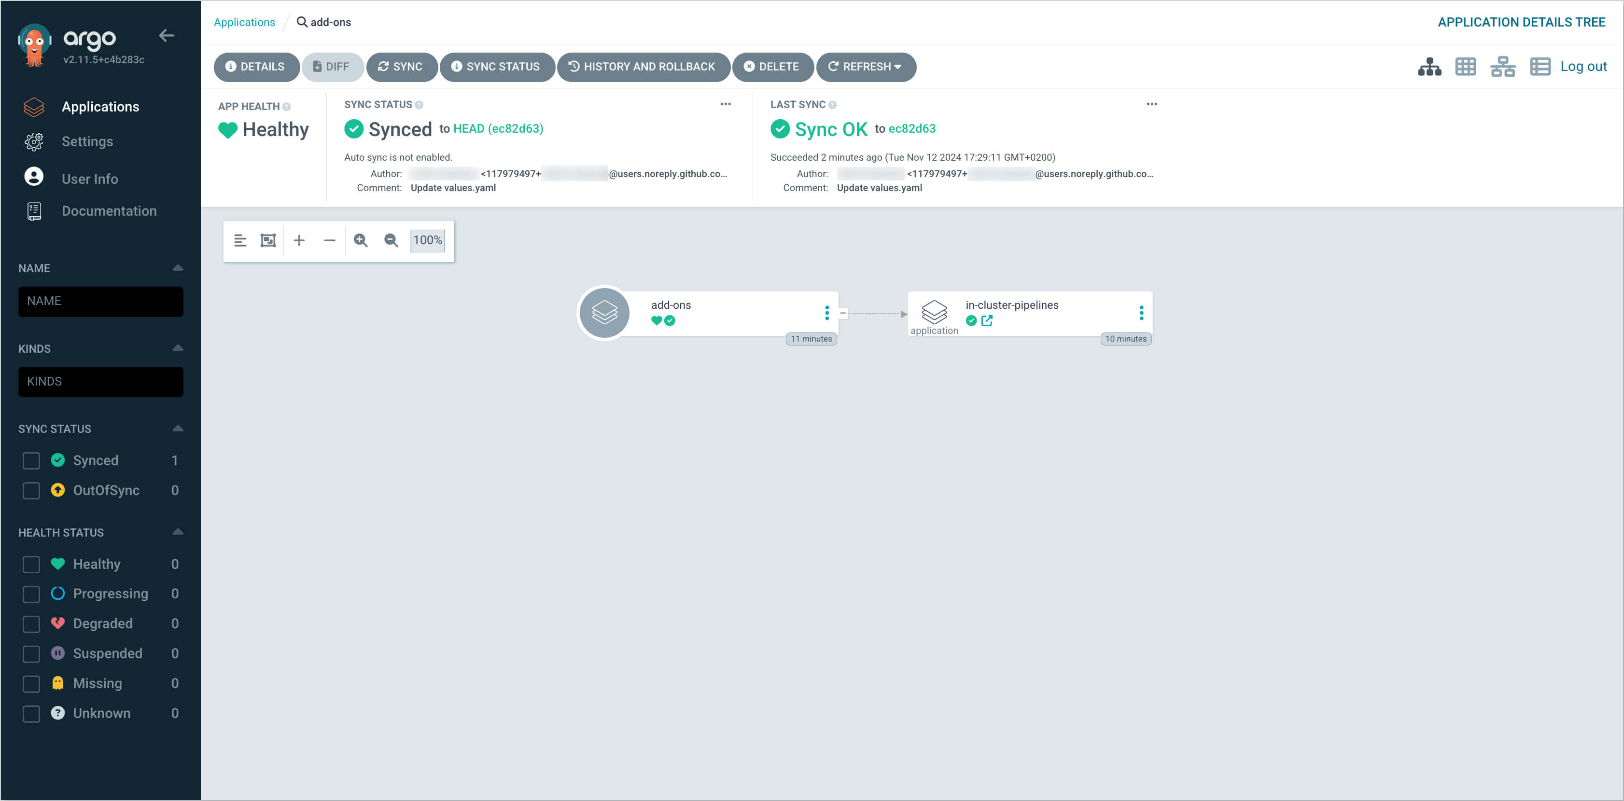1624x801 pixels.
Task: Open external link icon on in-cluster-pipelines
Action: point(987,321)
